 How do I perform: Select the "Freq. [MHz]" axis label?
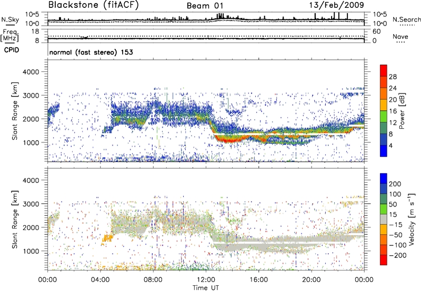[10, 36]
